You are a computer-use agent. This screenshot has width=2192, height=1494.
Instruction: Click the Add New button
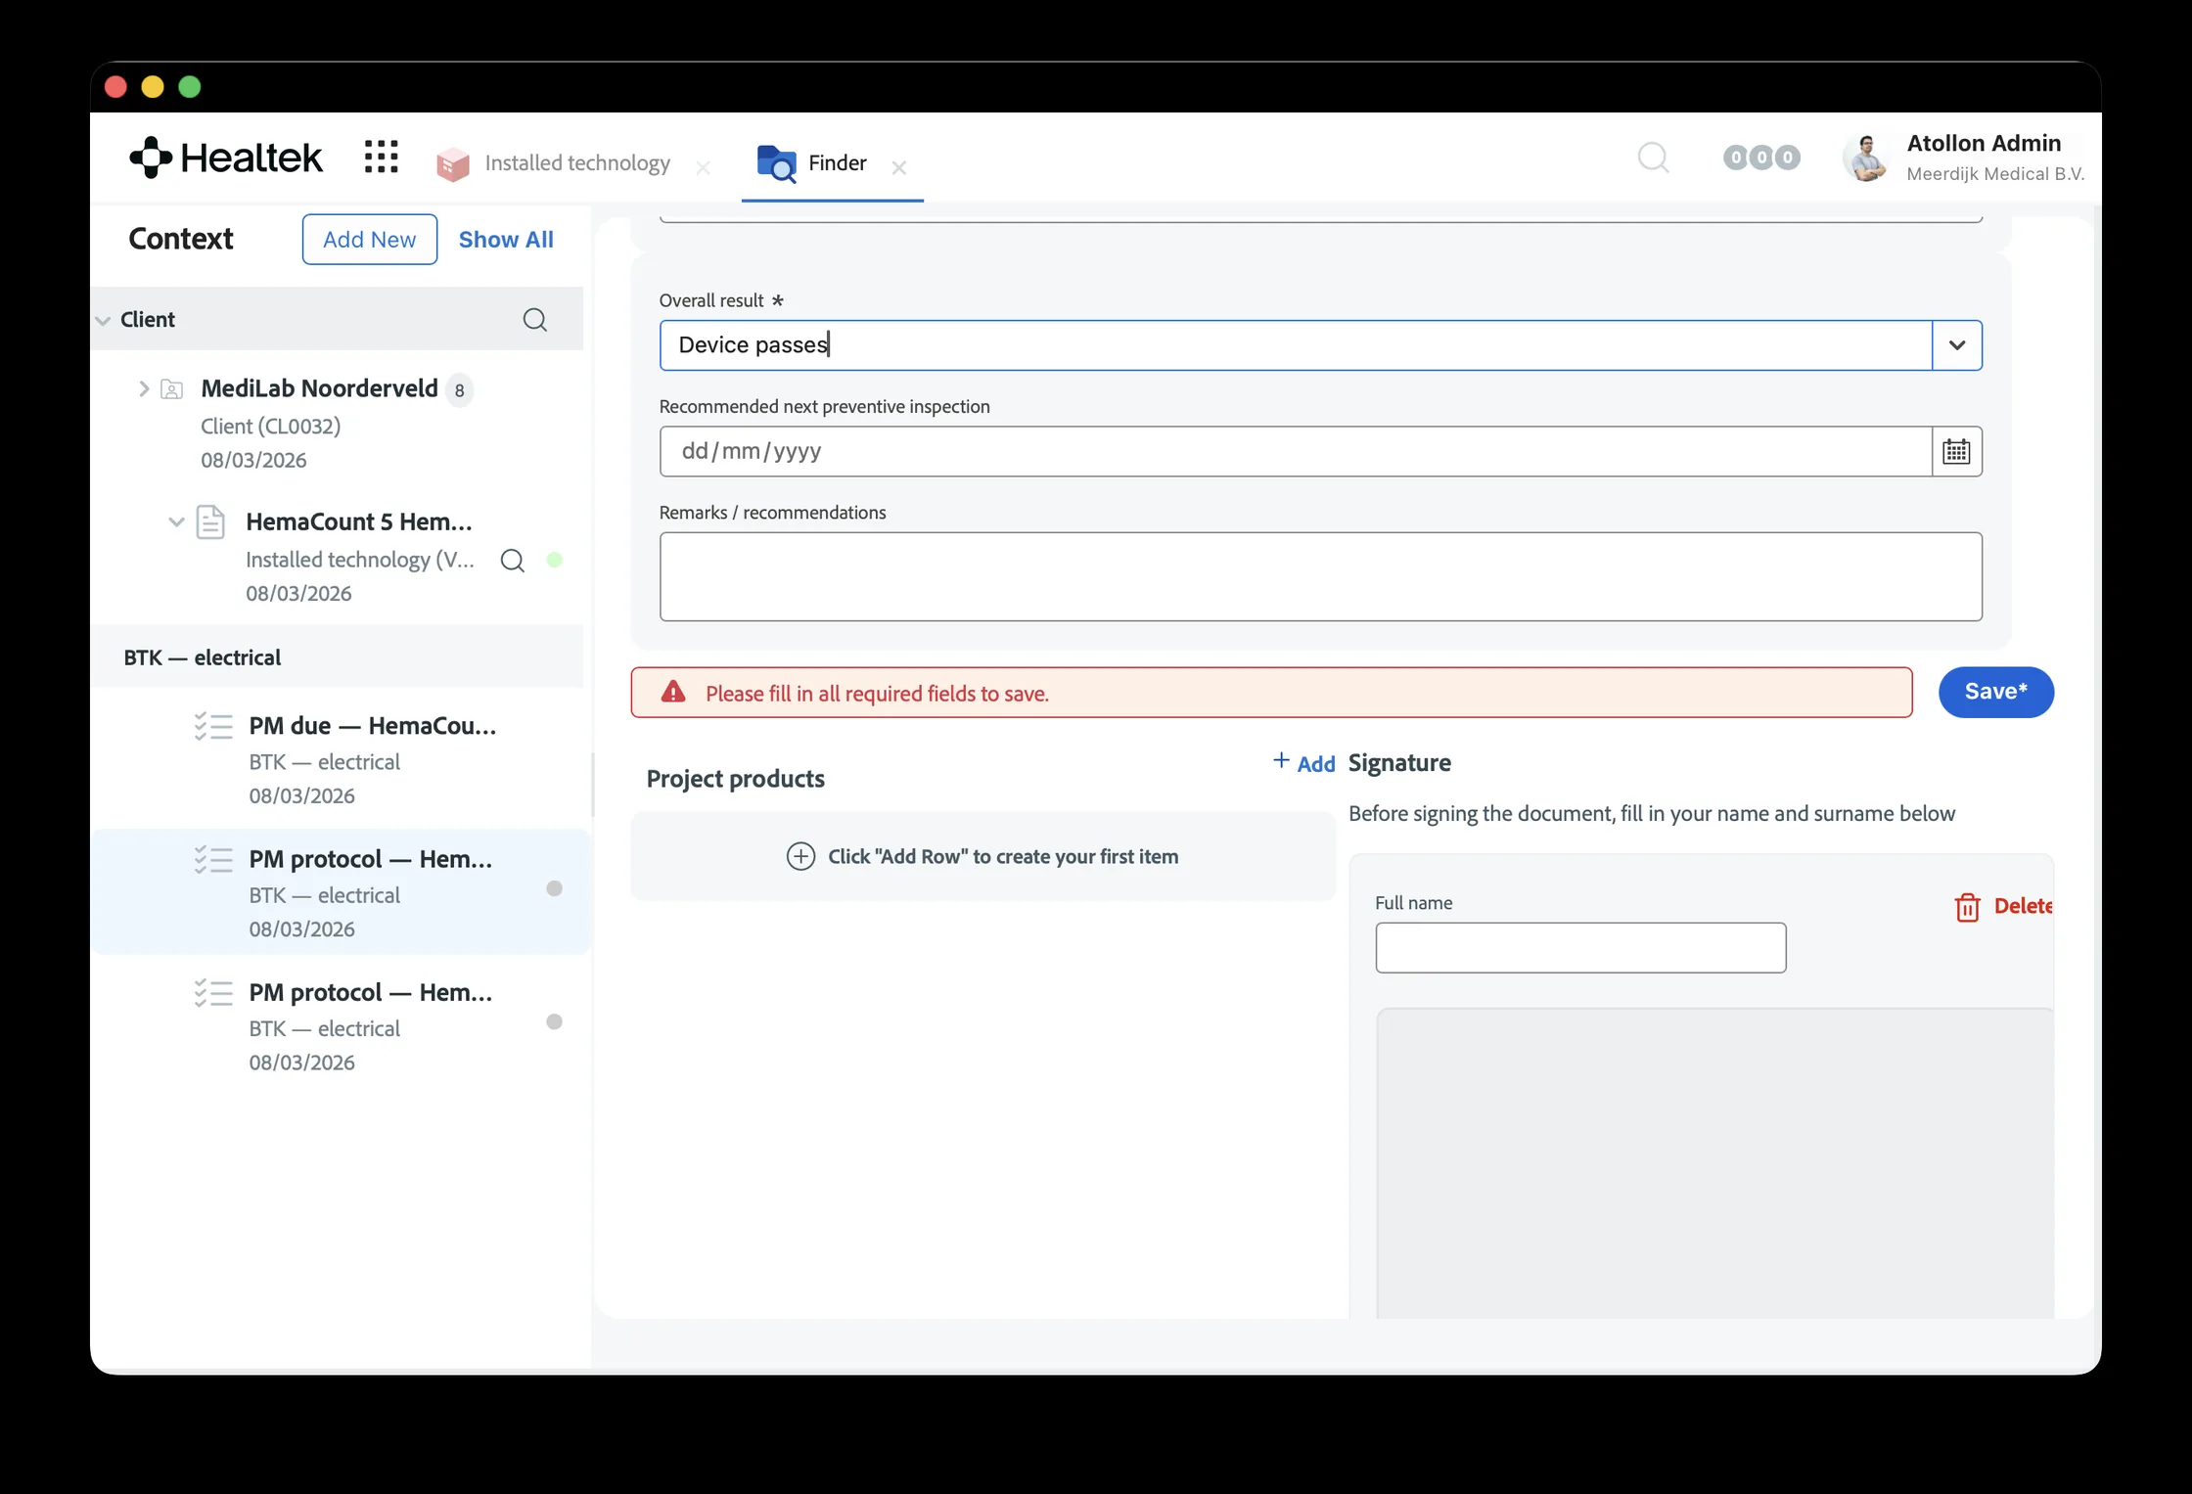tap(370, 240)
